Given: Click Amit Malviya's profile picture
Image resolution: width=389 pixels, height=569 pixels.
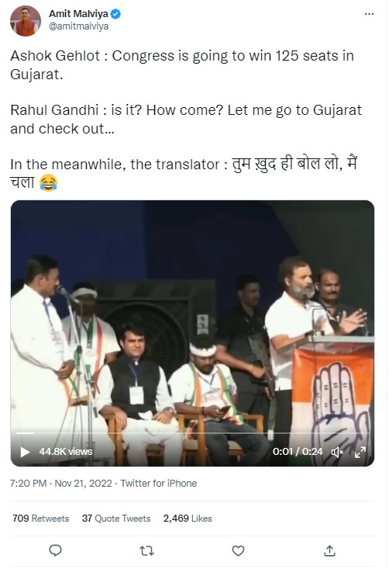Looking at the screenshot, I should 26,21.
